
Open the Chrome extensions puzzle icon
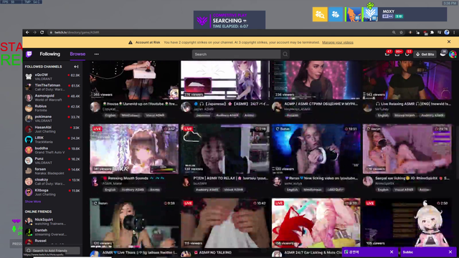point(432,32)
